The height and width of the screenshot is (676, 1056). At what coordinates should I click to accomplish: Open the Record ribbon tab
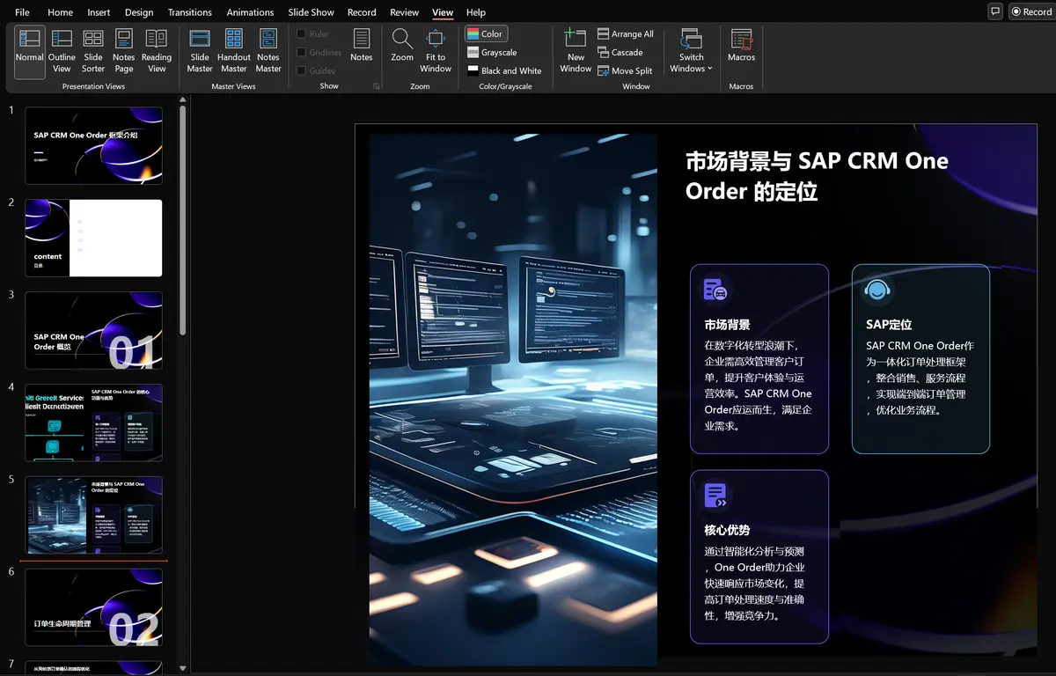(362, 12)
